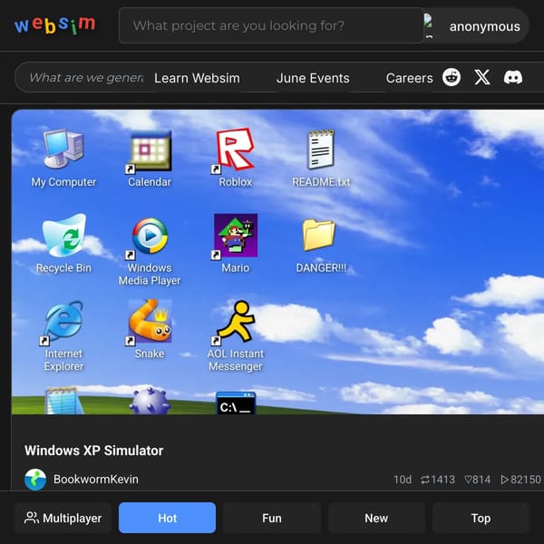The width and height of the screenshot is (544, 544).
Task: Open the DANGER!!! folder icon
Action: (319, 235)
